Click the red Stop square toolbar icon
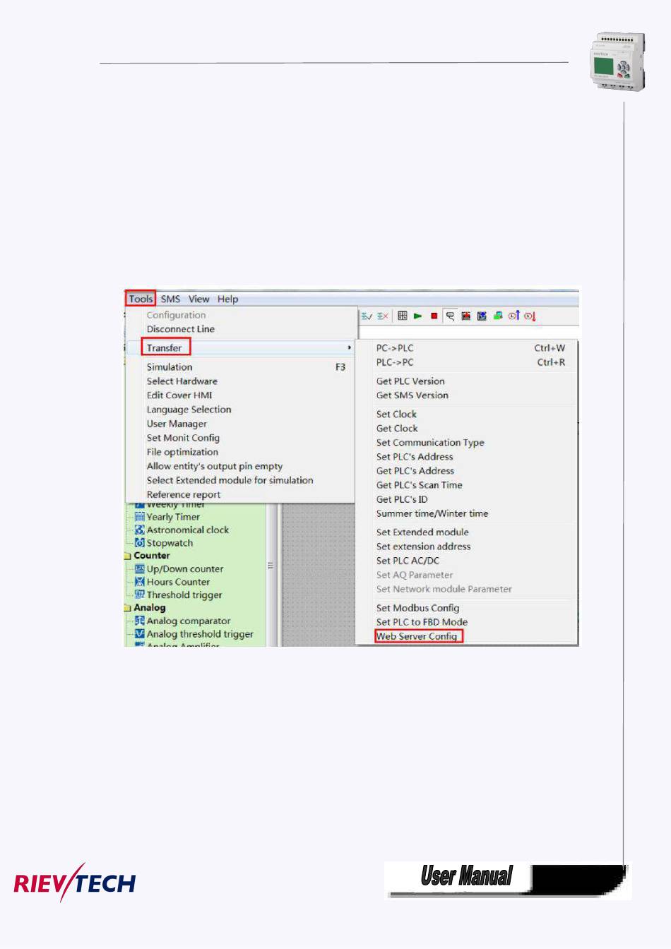 tap(434, 316)
